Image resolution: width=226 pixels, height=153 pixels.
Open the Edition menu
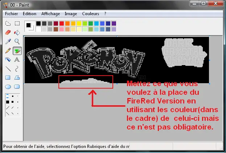[x=29, y=14]
